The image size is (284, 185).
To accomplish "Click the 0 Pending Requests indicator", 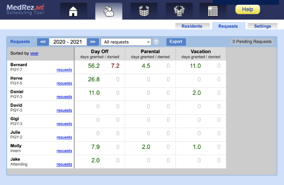I will [x=252, y=42].
